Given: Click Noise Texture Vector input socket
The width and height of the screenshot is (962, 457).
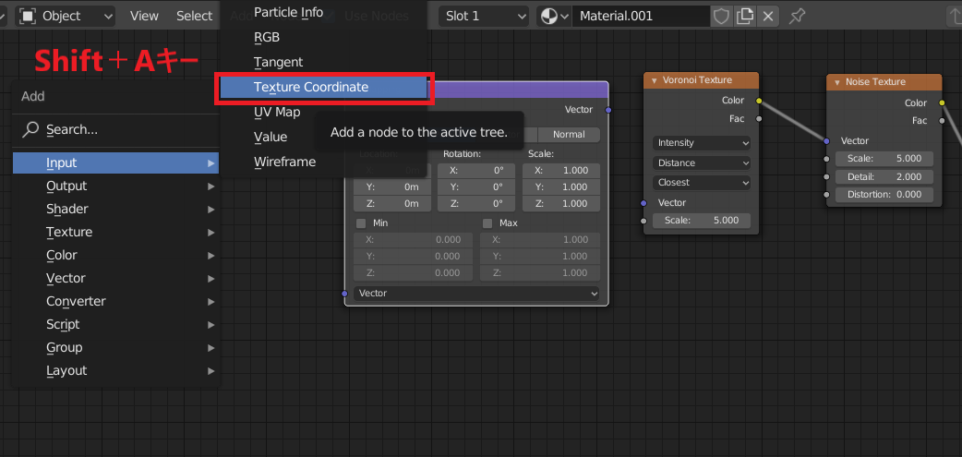Looking at the screenshot, I should 826,141.
